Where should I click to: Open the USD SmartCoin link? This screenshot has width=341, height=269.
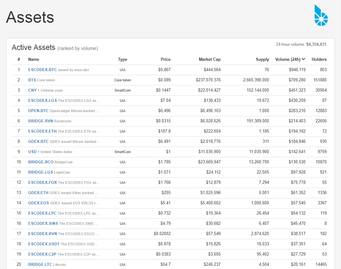click(32, 152)
